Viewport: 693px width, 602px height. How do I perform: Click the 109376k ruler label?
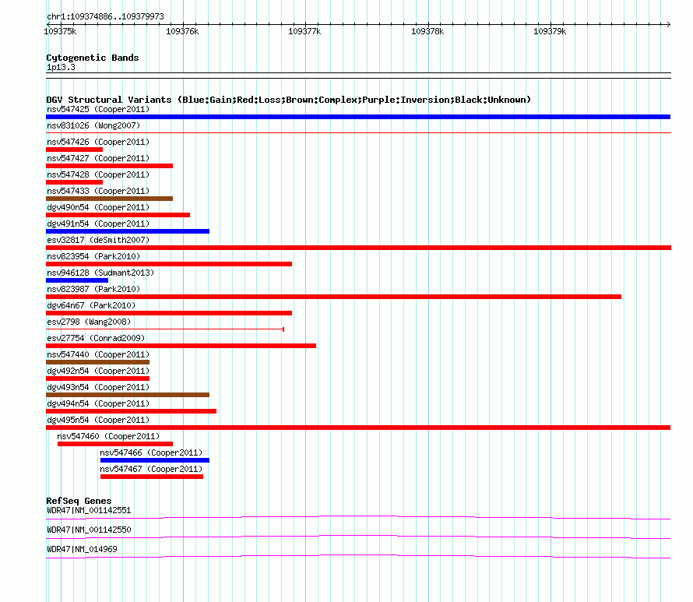click(x=182, y=31)
